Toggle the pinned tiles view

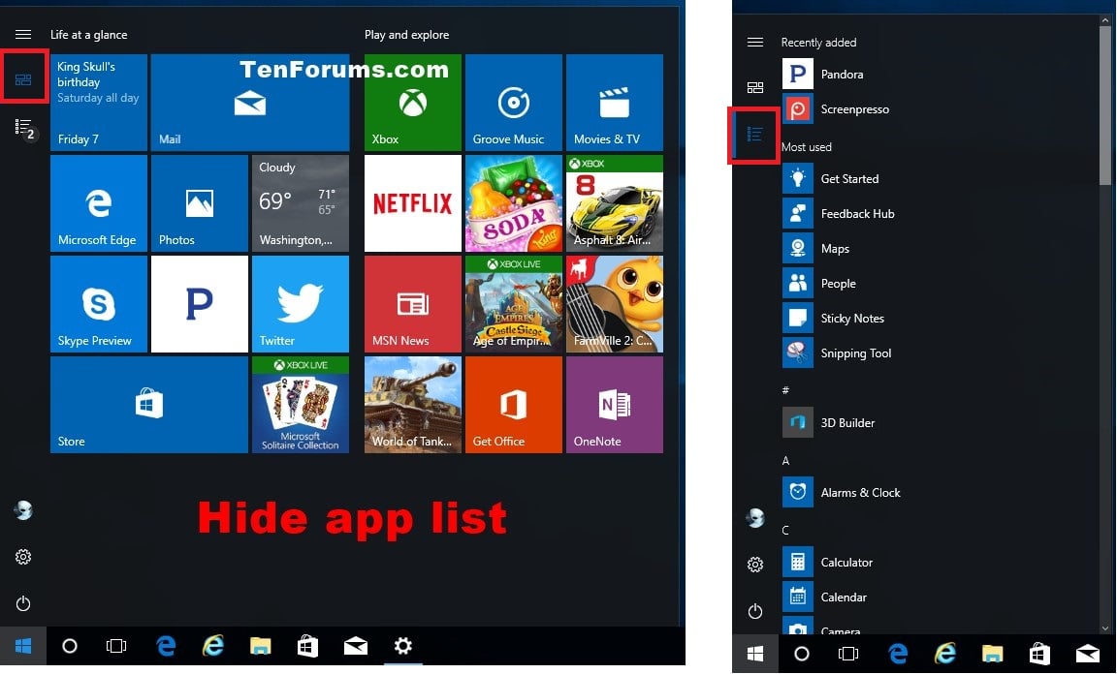[24, 76]
